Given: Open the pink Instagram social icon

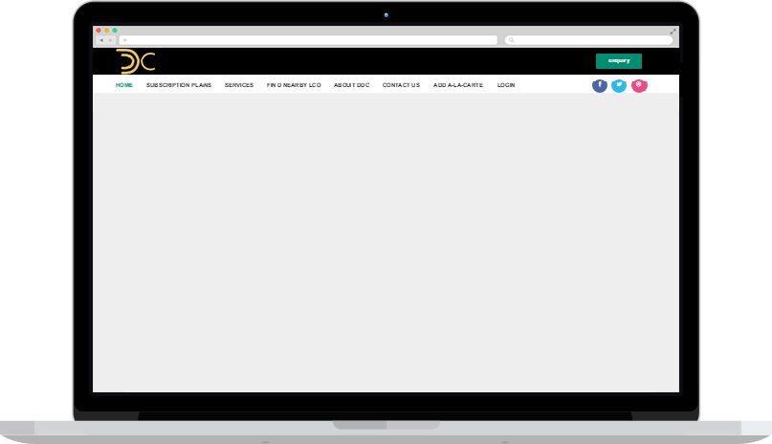Looking at the screenshot, I should coord(639,85).
